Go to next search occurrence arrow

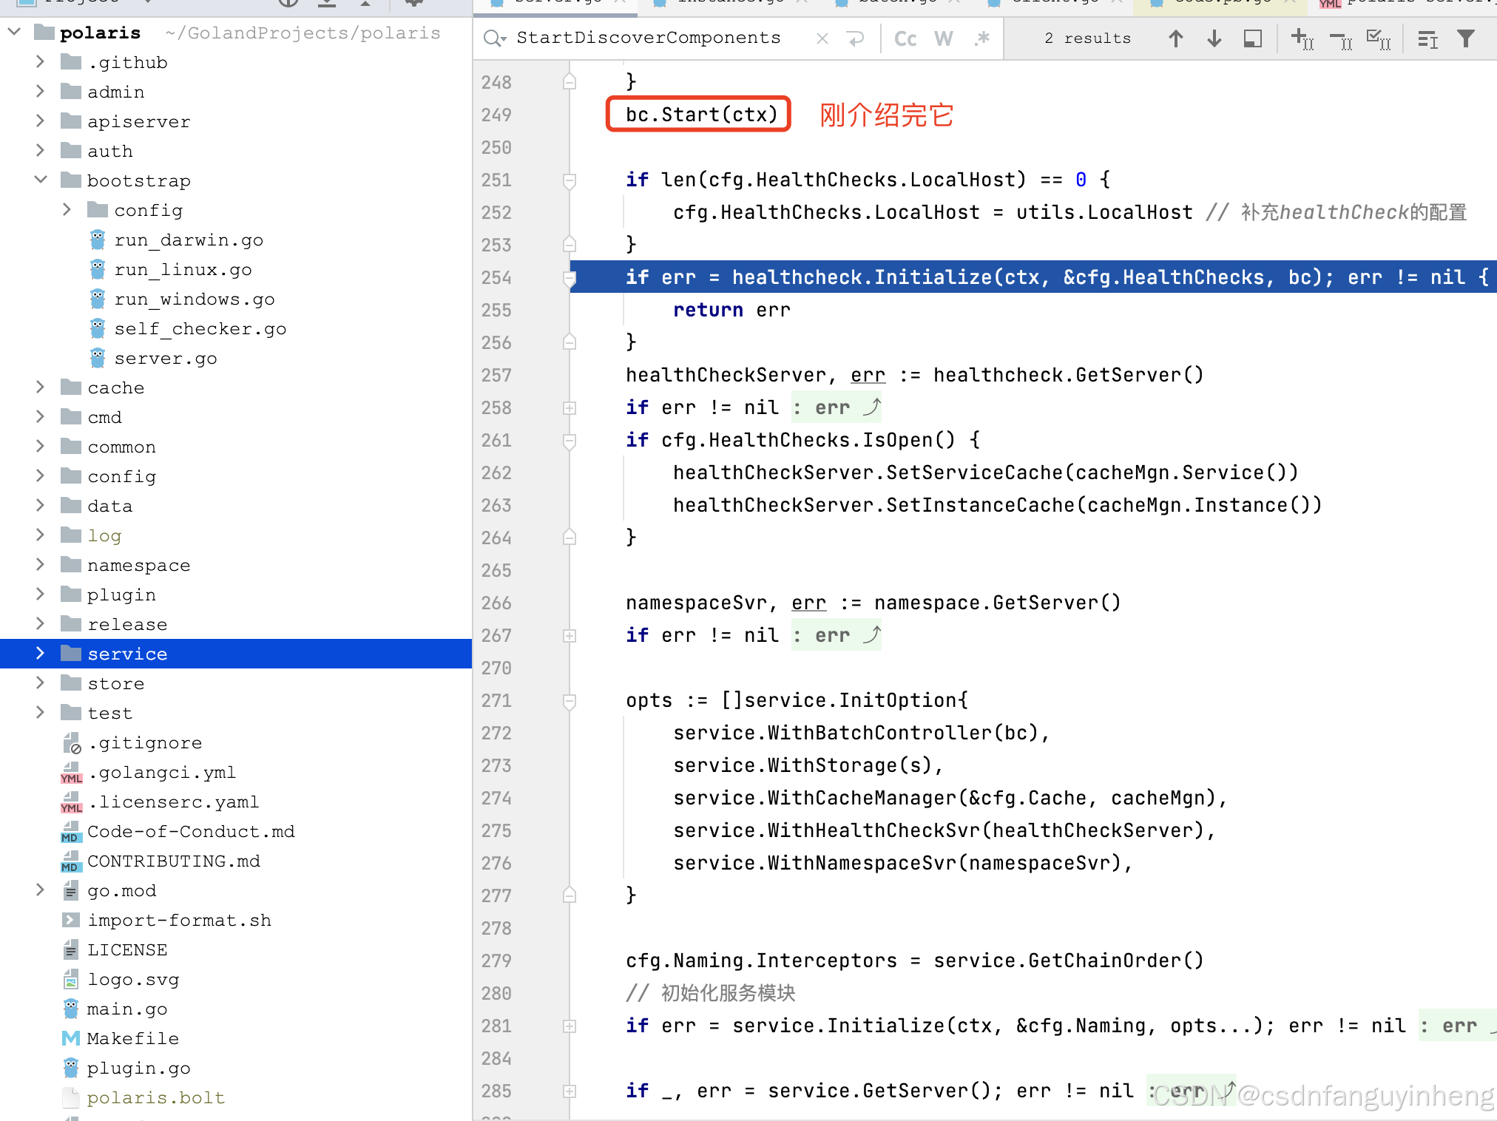[x=1214, y=38]
